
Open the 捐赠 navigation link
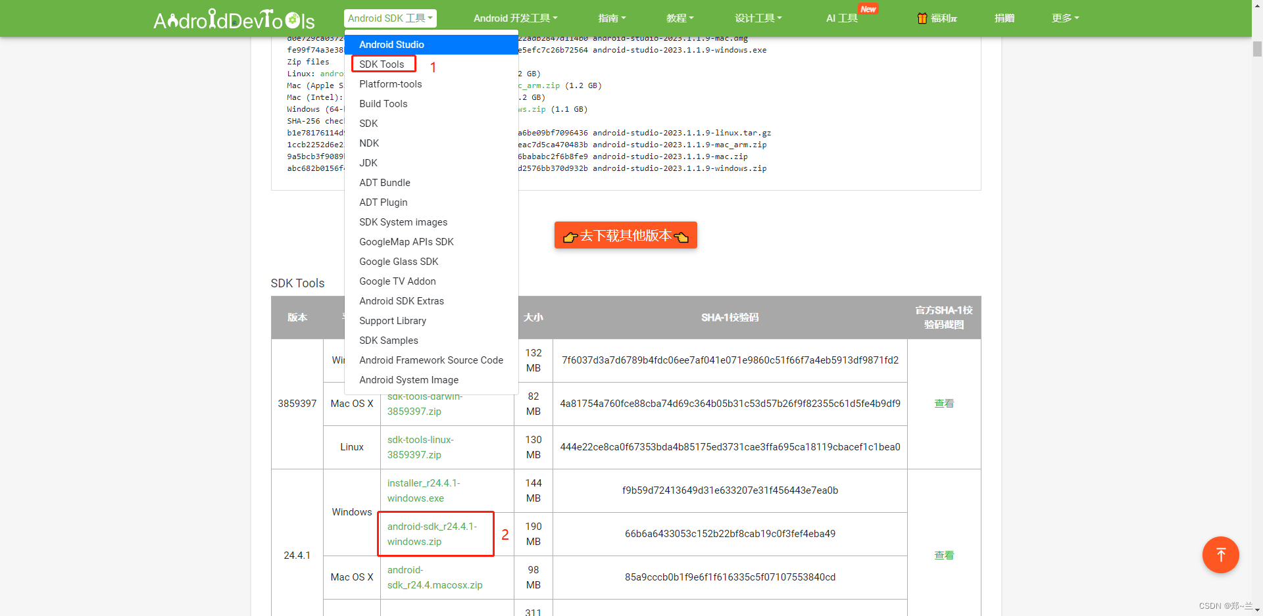click(x=1004, y=18)
